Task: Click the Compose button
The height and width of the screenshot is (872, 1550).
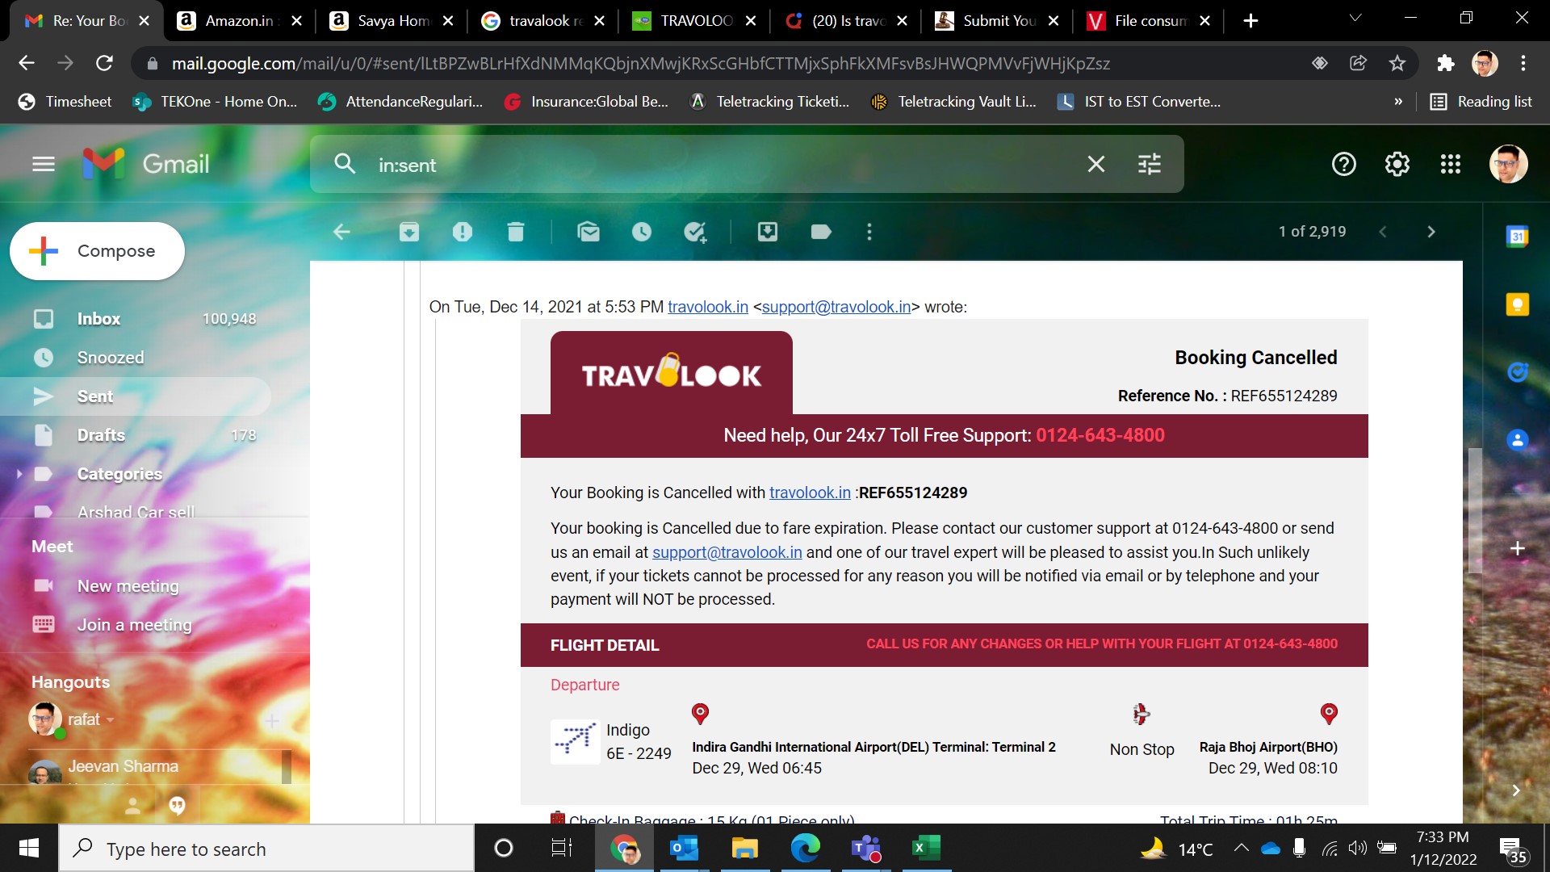Action: 97,251
